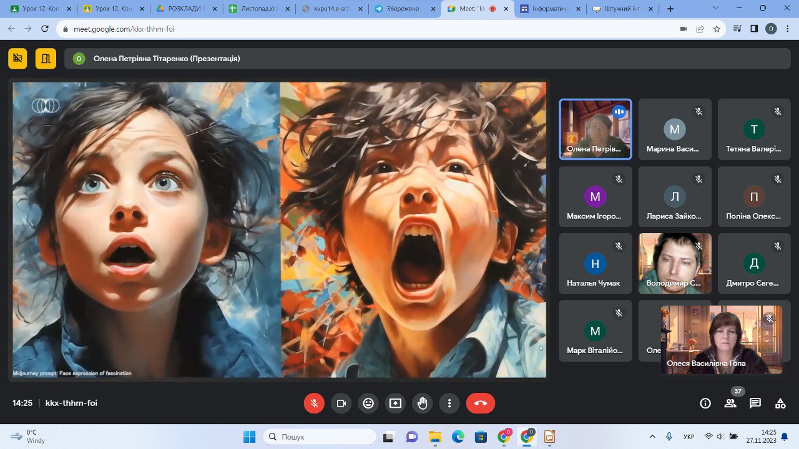Bookmark this page with star icon
Screen dimensions: 799x449
[x=717, y=29]
